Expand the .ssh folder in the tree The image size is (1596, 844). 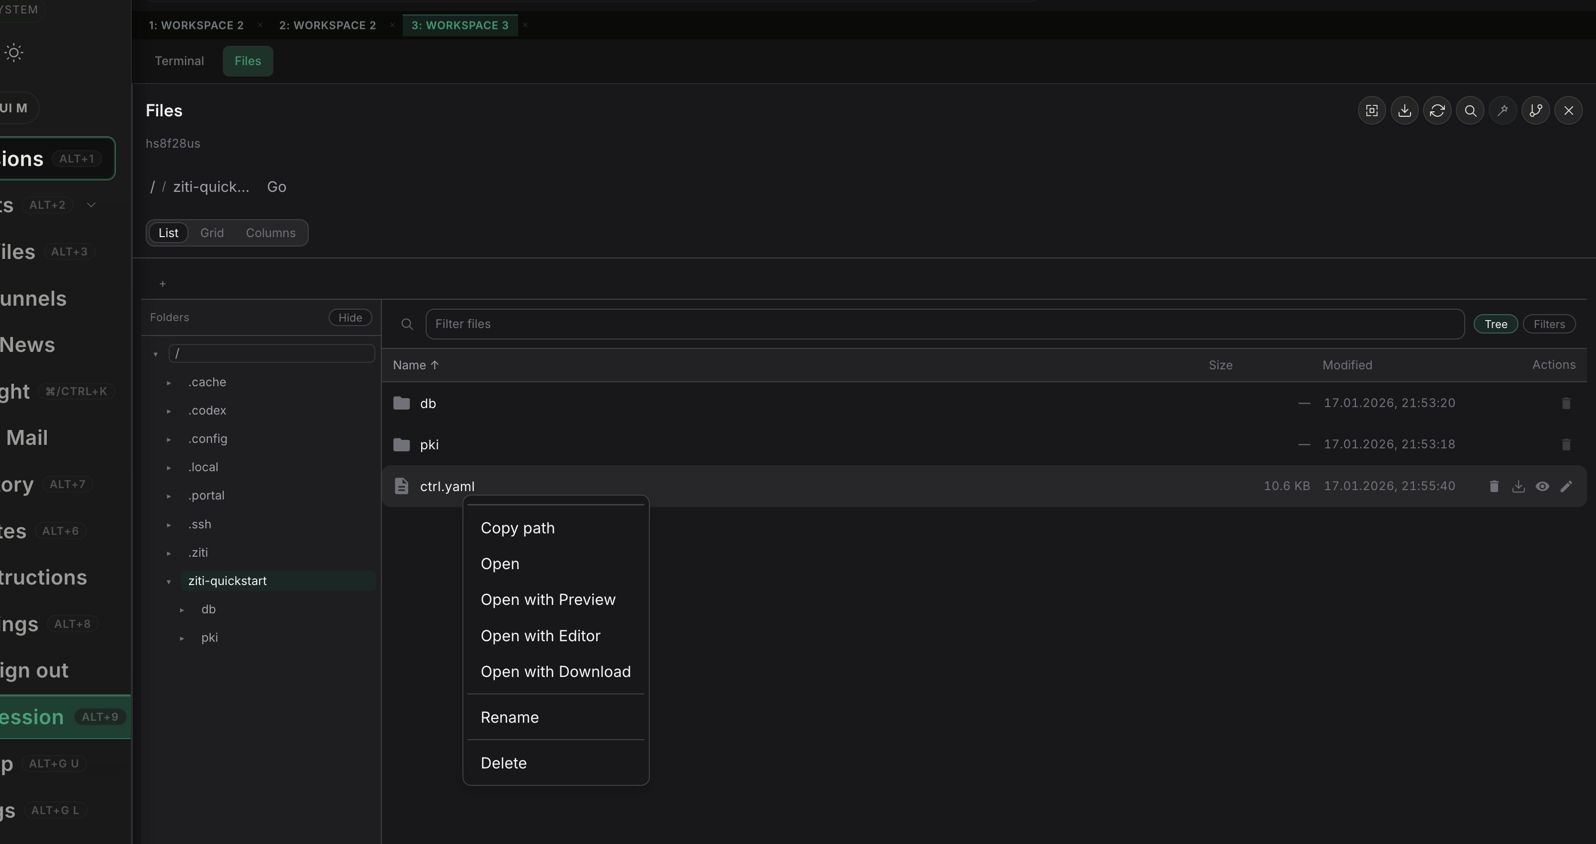pyautogui.click(x=169, y=524)
